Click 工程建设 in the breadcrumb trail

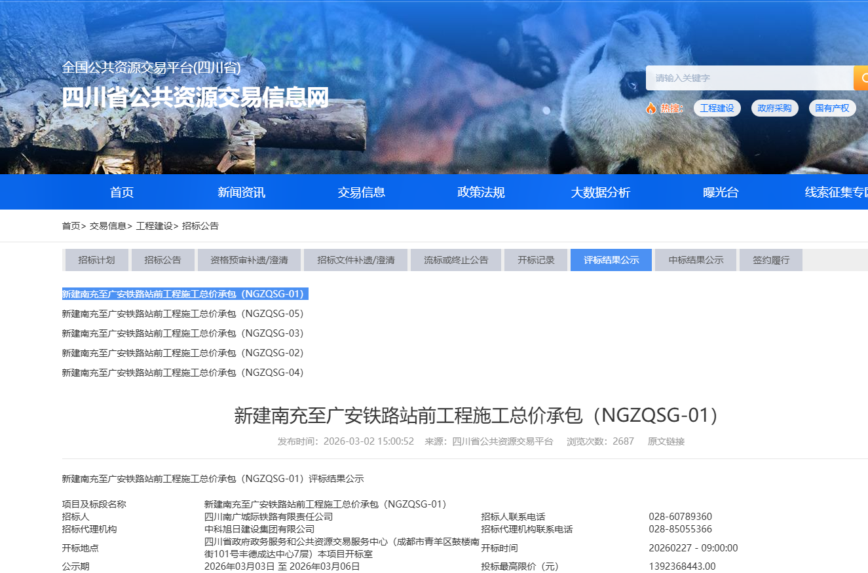154,226
